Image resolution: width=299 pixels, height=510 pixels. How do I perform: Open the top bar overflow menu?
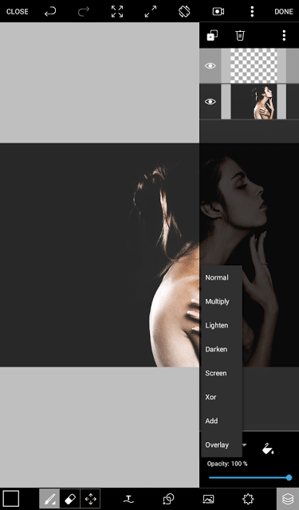point(252,12)
